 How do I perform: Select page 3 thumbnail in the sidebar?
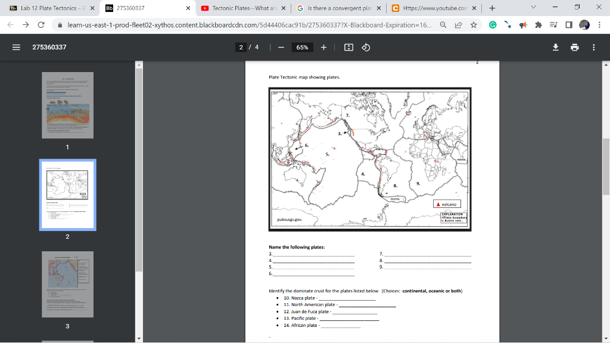coord(67,284)
